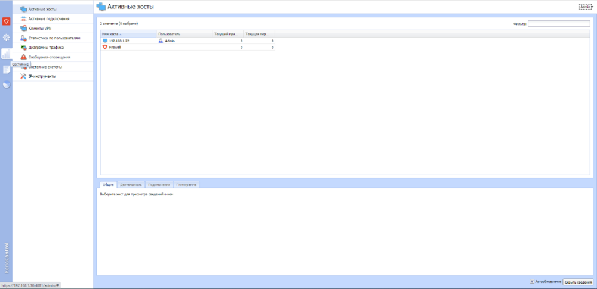Open Диаграммы трафика page
597x289 pixels.
click(46, 47)
